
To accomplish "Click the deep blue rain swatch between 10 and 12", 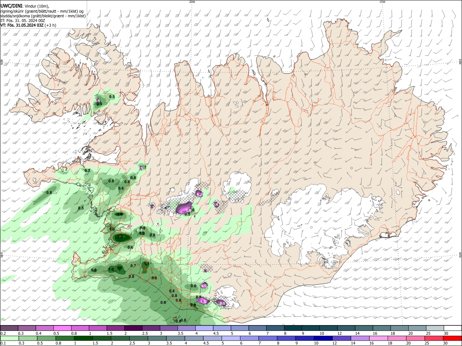I will (x=323, y=338).
